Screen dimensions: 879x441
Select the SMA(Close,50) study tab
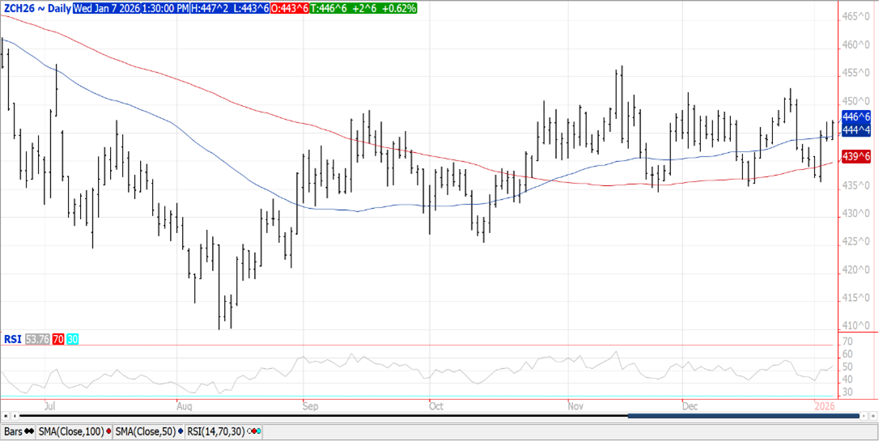click(x=145, y=432)
